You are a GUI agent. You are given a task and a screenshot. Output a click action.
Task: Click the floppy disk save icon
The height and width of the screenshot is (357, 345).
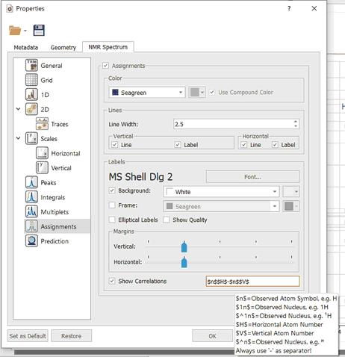[x=39, y=31]
